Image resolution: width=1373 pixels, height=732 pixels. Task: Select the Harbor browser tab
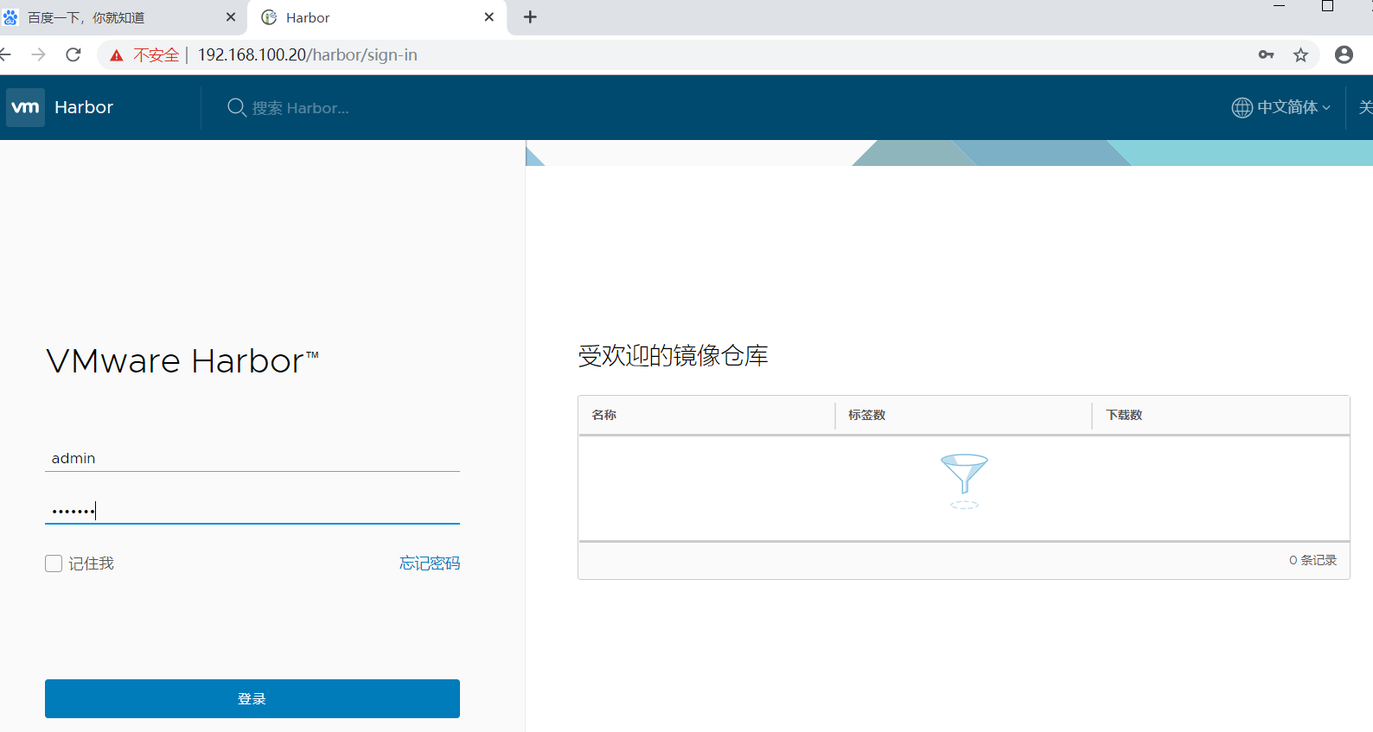pyautogui.click(x=377, y=17)
